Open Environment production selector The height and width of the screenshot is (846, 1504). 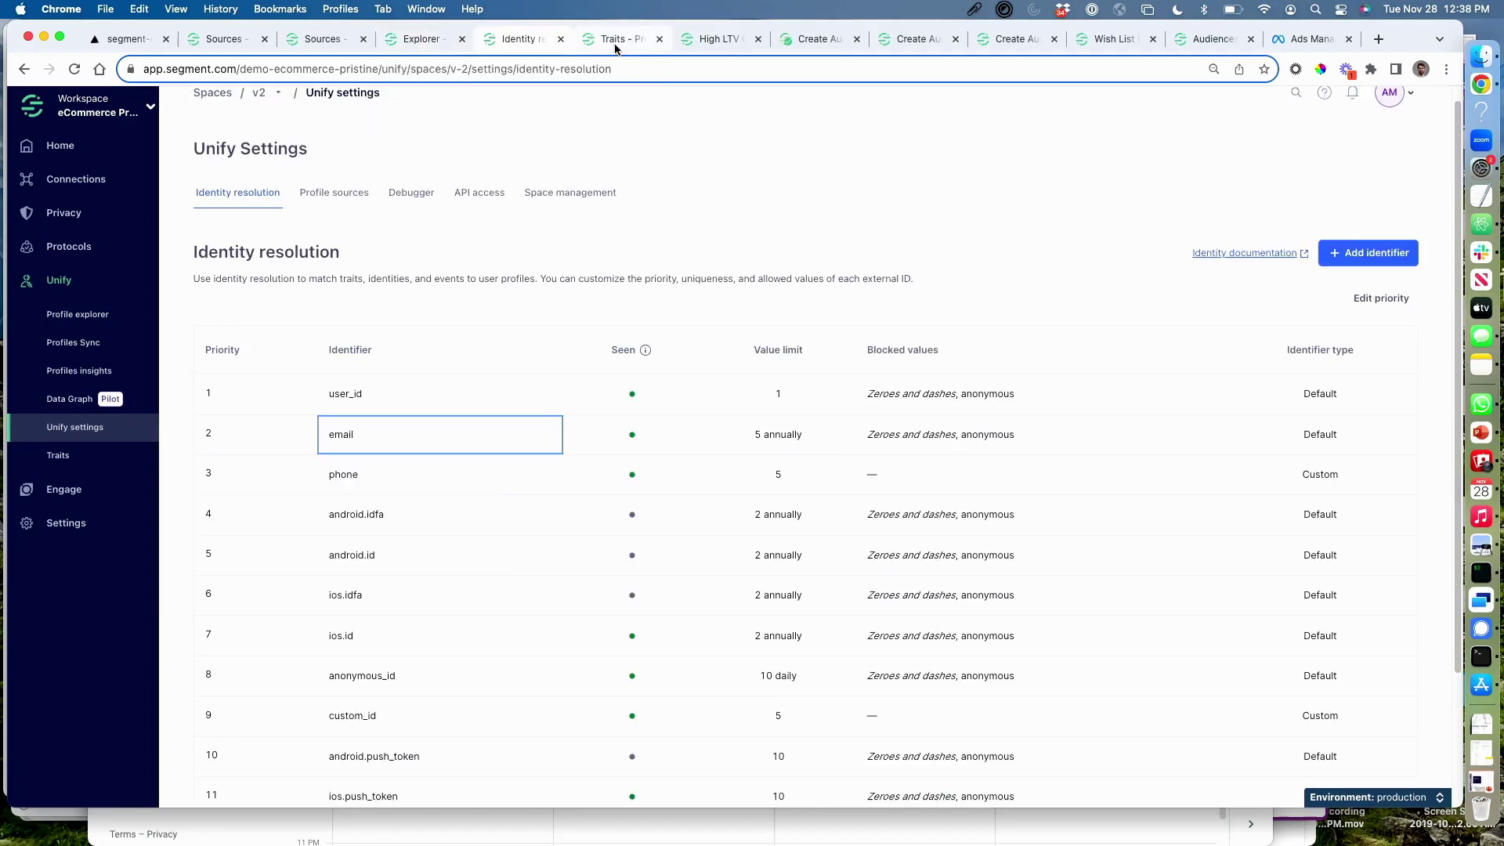pos(1377,797)
